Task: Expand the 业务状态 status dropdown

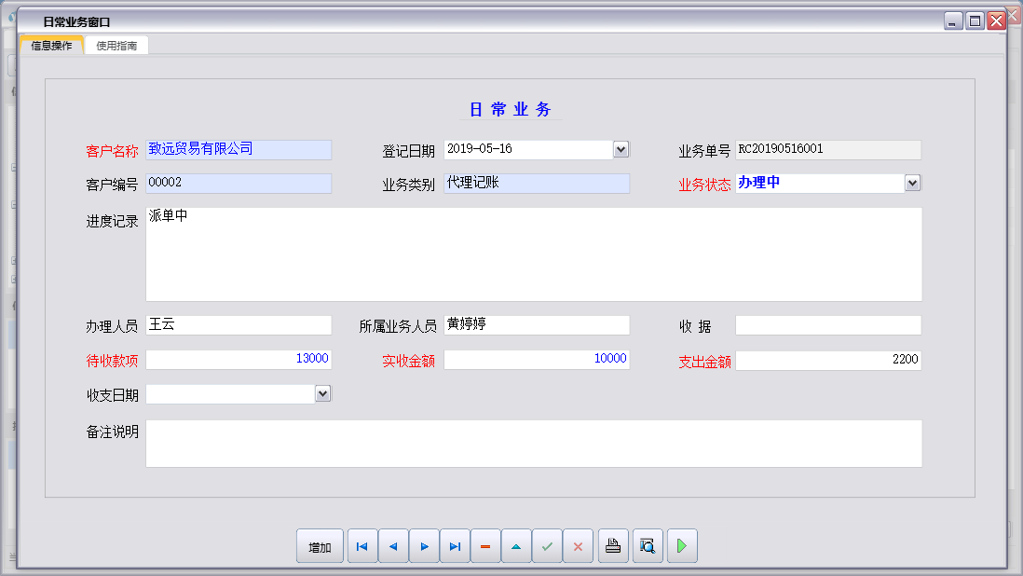Action: [912, 183]
